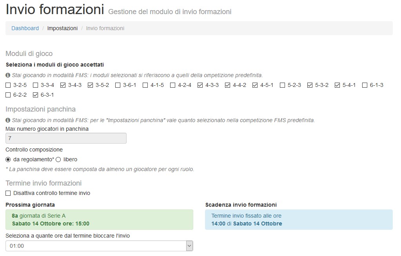Viewport: 401px width, 256px height.
Task: Enable the 5-2-3 module checkbox
Action: (x=282, y=85)
